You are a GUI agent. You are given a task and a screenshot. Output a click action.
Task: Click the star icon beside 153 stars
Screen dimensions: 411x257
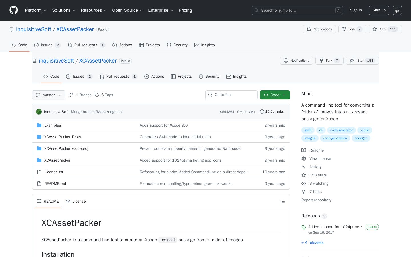coord(304,175)
